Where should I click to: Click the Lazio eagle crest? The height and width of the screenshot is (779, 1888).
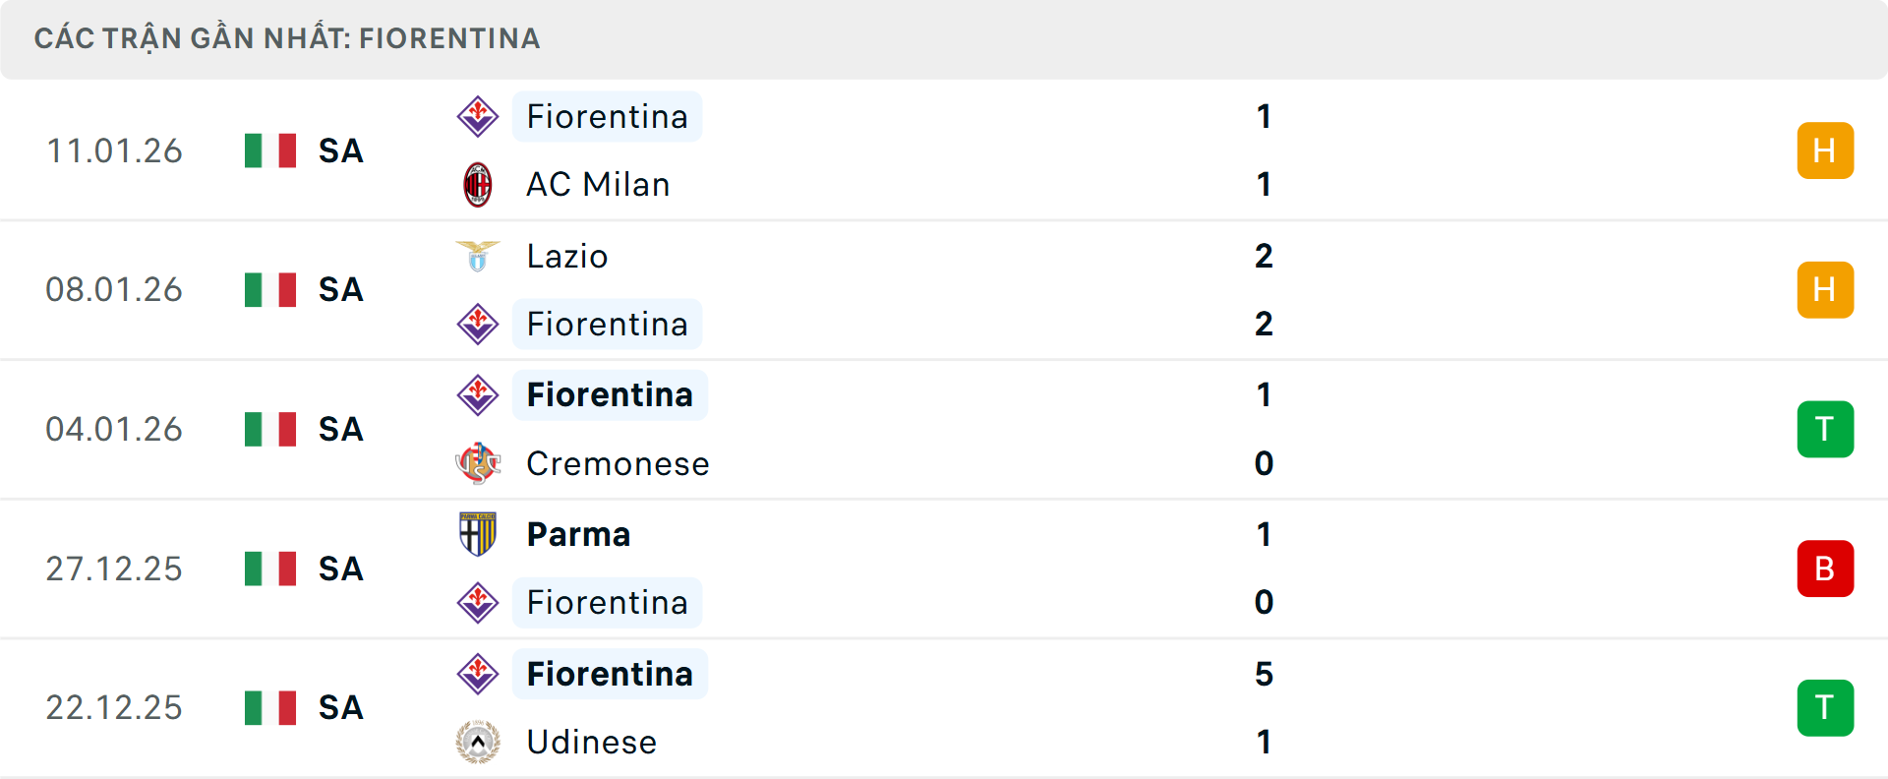click(477, 256)
